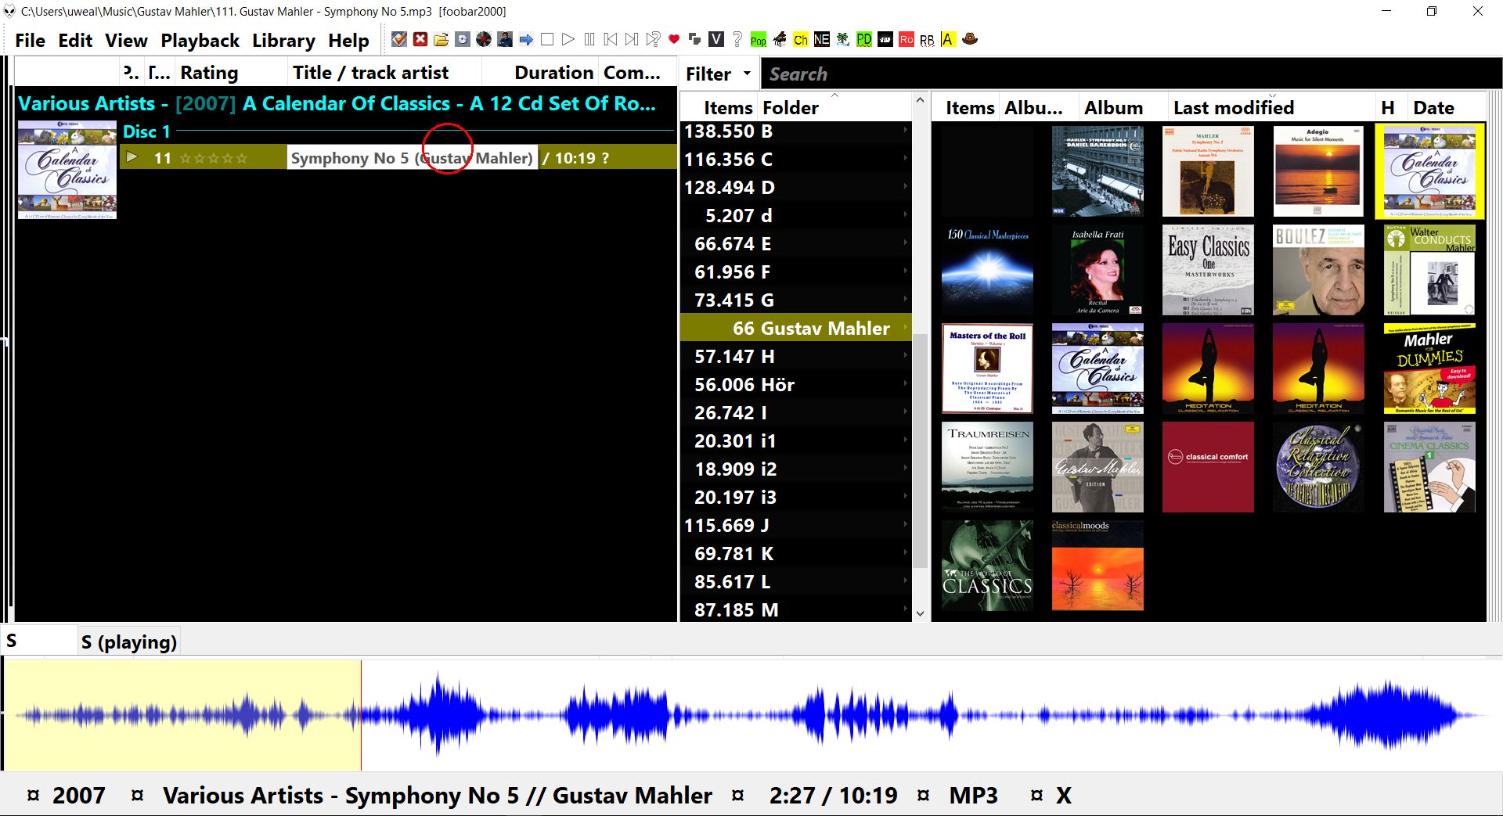Screen dimensions: 1503x816
Task: Switch to the S (playing) tab
Action: coord(129,642)
